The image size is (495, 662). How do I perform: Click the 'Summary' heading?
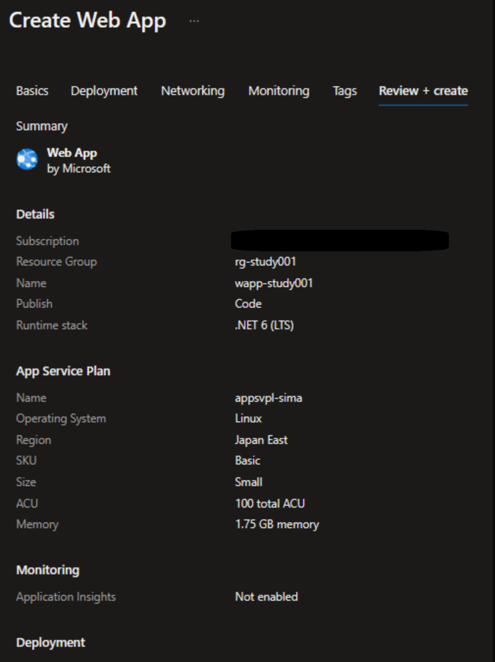click(42, 126)
